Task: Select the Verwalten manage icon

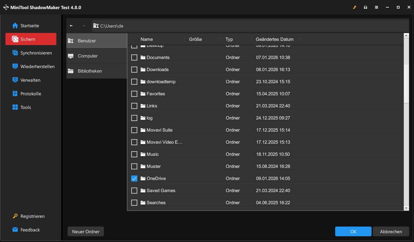Action: coord(15,80)
